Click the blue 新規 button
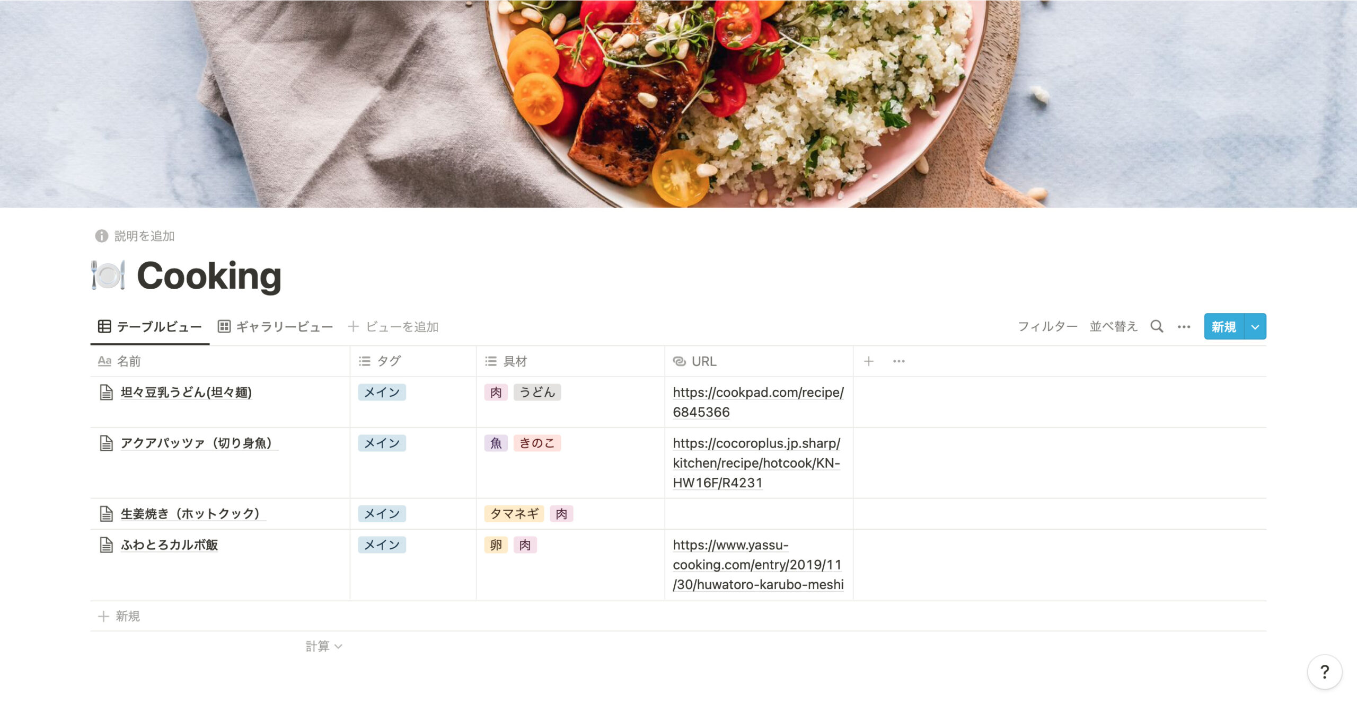 click(1224, 326)
